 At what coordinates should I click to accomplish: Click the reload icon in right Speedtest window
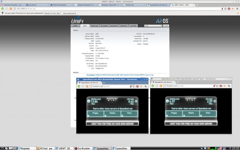point(161,86)
